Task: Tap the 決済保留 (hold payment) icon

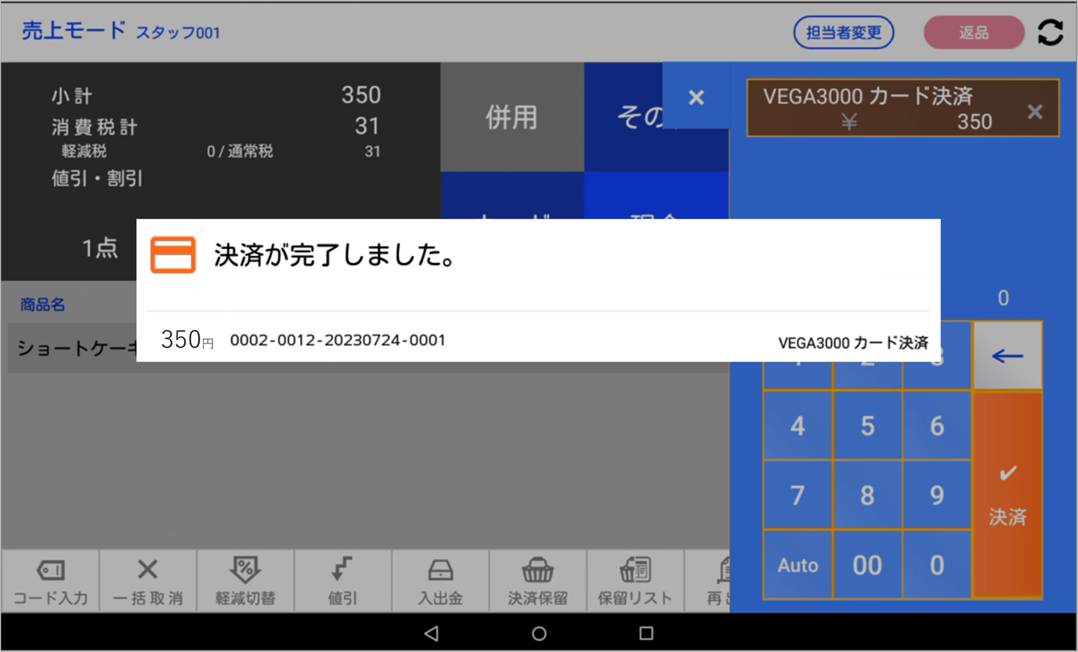Action: pyautogui.click(x=537, y=581)
